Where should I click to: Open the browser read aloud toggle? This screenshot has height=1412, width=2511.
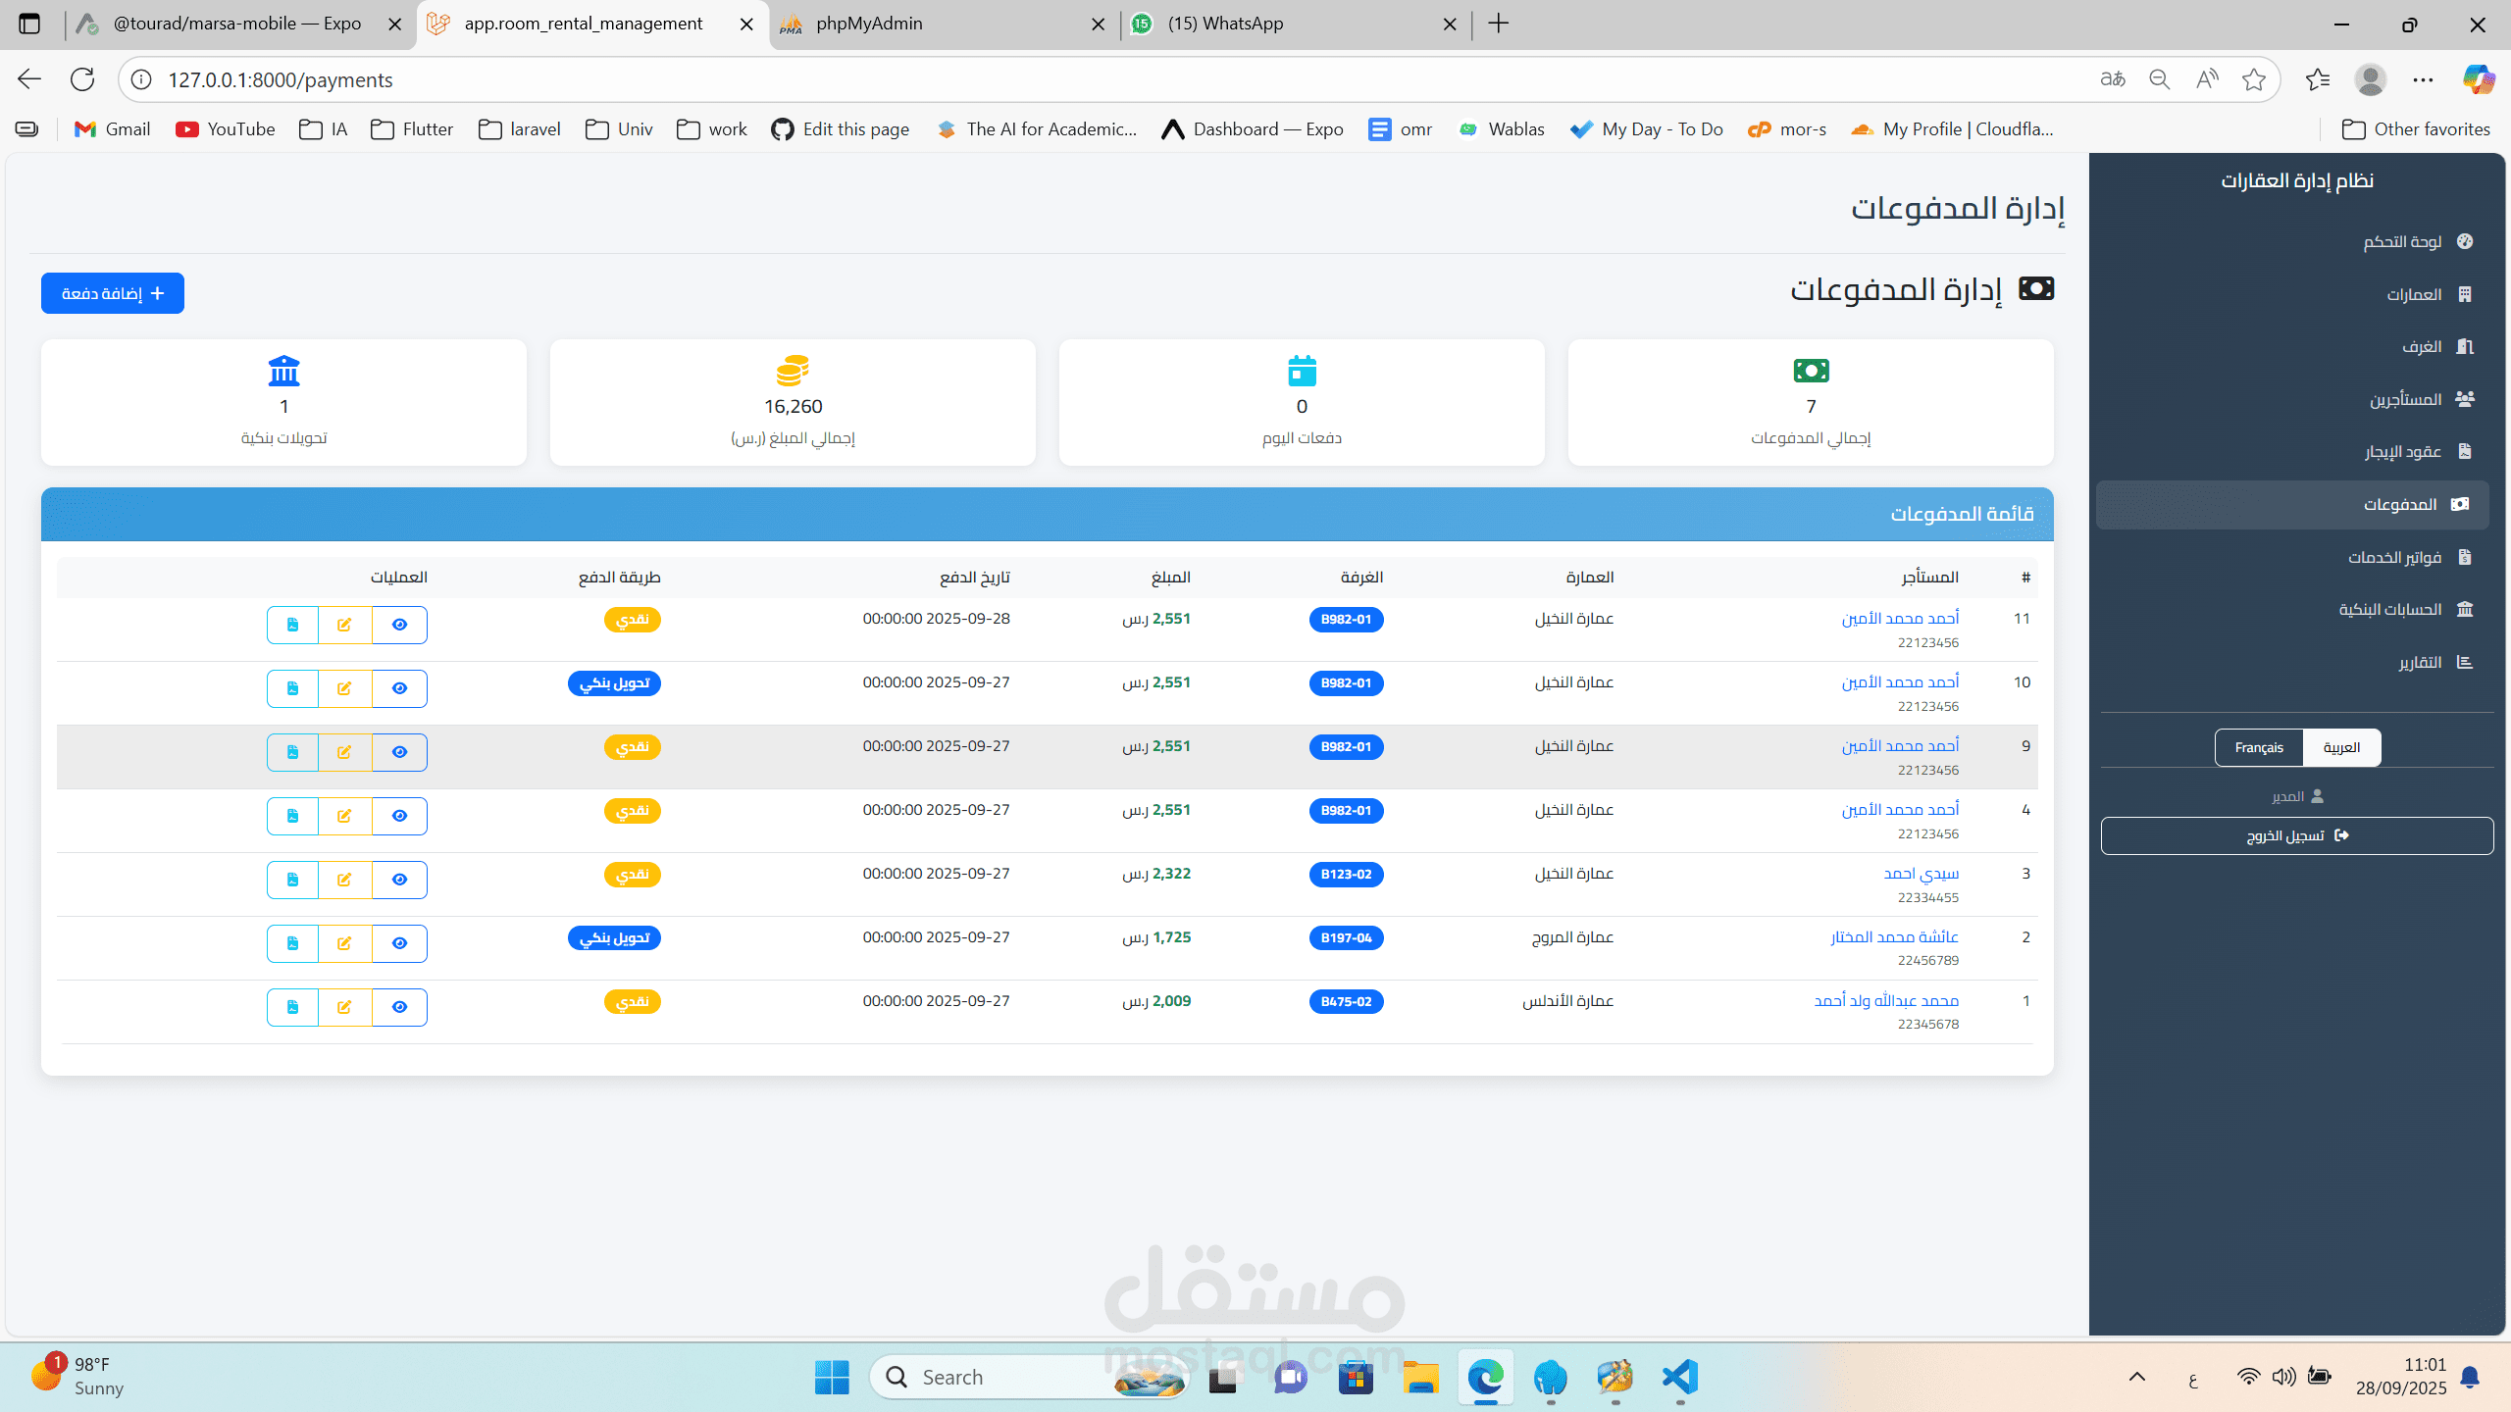coord(2206,79)
